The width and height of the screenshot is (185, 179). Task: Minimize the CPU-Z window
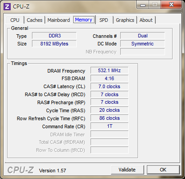pyautogui.click(x=142, y=5)
